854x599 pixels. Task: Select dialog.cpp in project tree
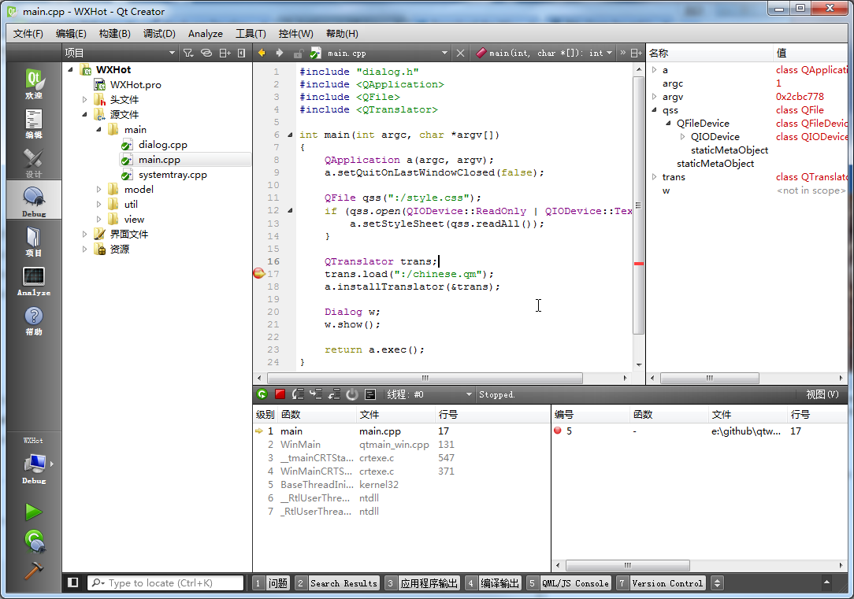pyautogui.click(x=162, y=145)
